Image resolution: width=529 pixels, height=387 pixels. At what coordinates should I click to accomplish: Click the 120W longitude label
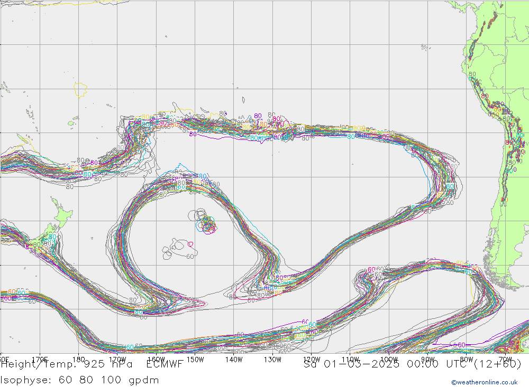pyautogui.click(x=312, y=360)
